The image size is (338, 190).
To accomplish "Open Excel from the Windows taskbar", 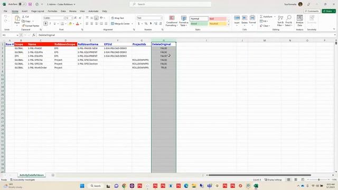I will pyautogui.click(x=256, y=186).
